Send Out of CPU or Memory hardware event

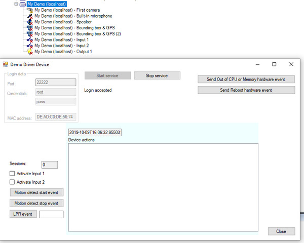[246, 79]
